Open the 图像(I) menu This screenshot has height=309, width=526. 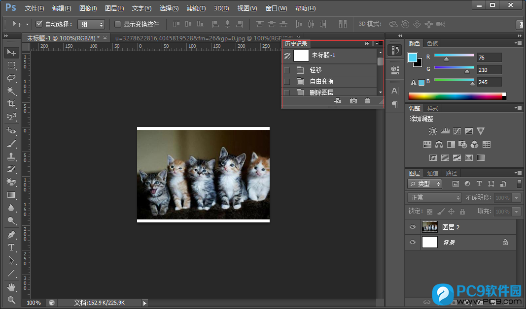coord(88,8)
